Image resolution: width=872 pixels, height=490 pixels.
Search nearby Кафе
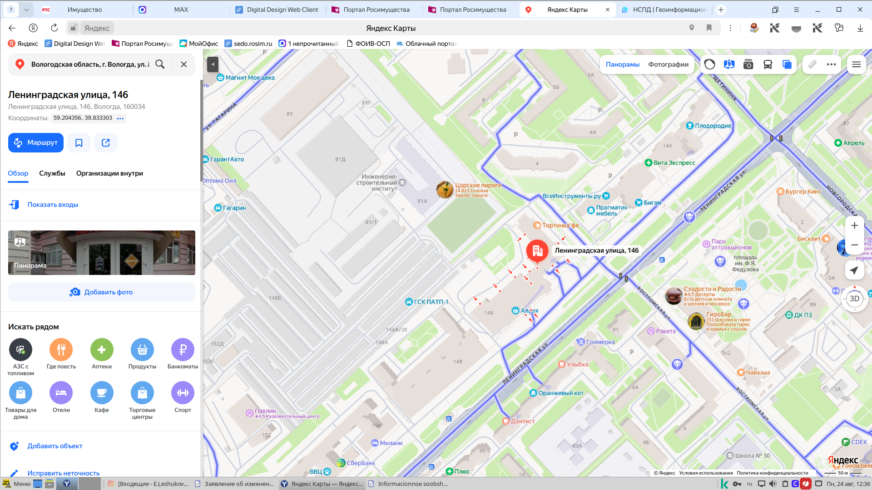pyautogui.click(x=102, y=397)
